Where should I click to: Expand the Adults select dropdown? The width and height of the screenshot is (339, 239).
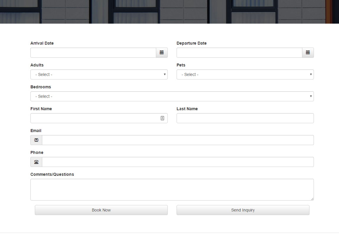click(x=99, y=74)
